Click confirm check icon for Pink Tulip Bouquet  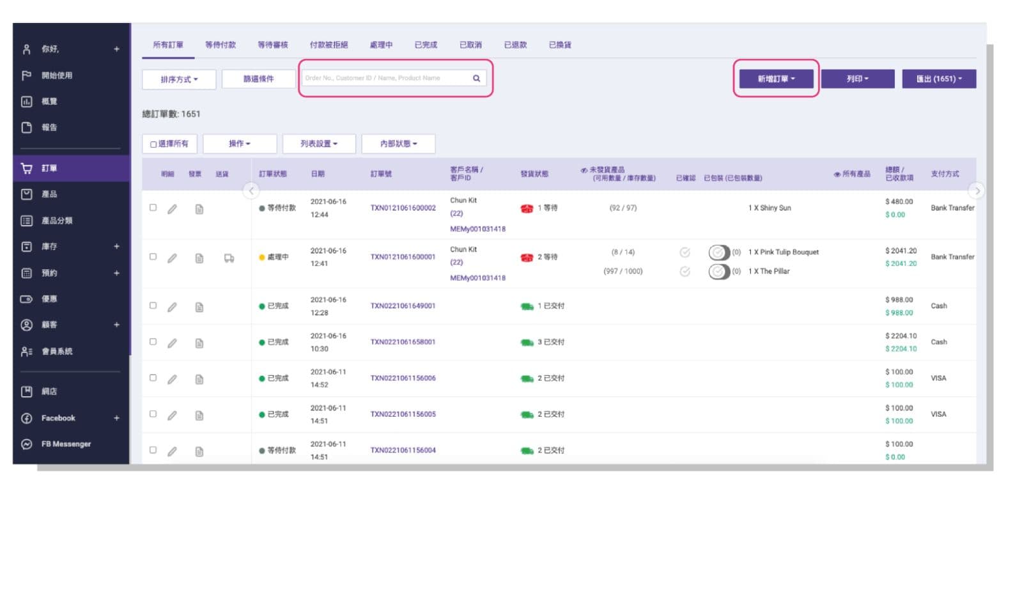click(x=685, y=252)
